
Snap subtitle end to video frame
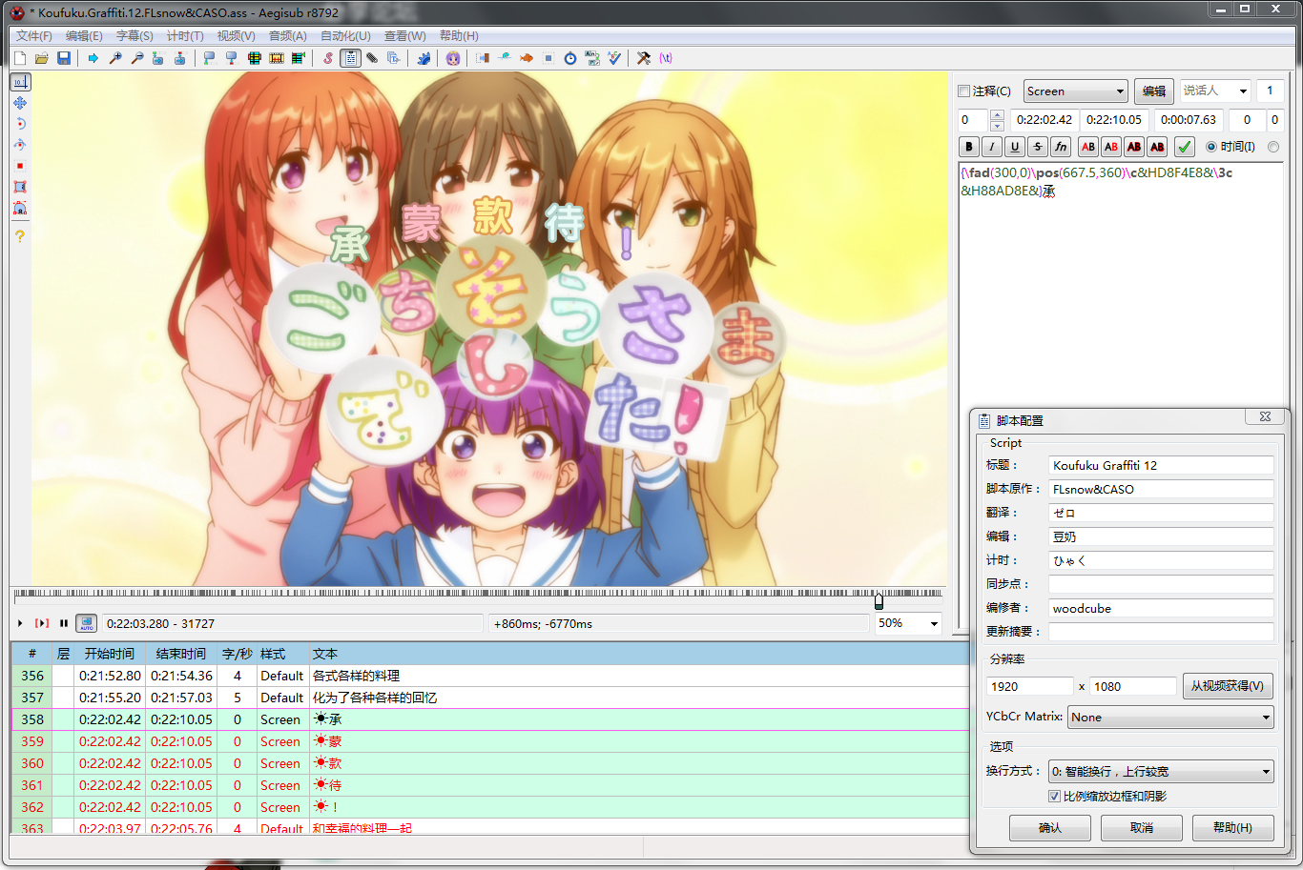[231, 58]
